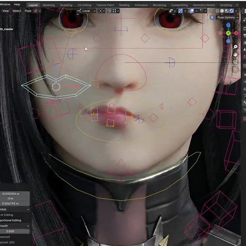The image size is (246, 246).
Task: Click the green Y axis on navigation gizmo
Action: point(228,33)
